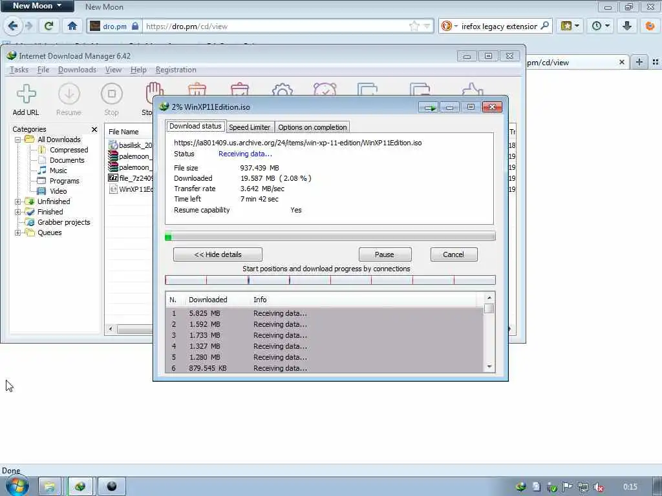This screenshot has height=496, width=662.
Task: Open the history clock dropdown button
Action: click(x=601, y=26)
